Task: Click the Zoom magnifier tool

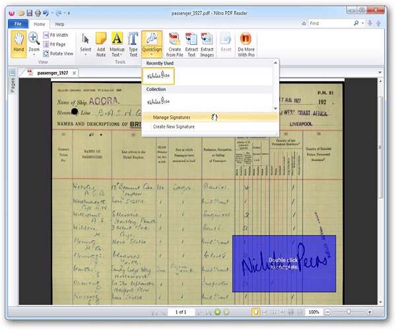Action: click(x=34, y=39)
